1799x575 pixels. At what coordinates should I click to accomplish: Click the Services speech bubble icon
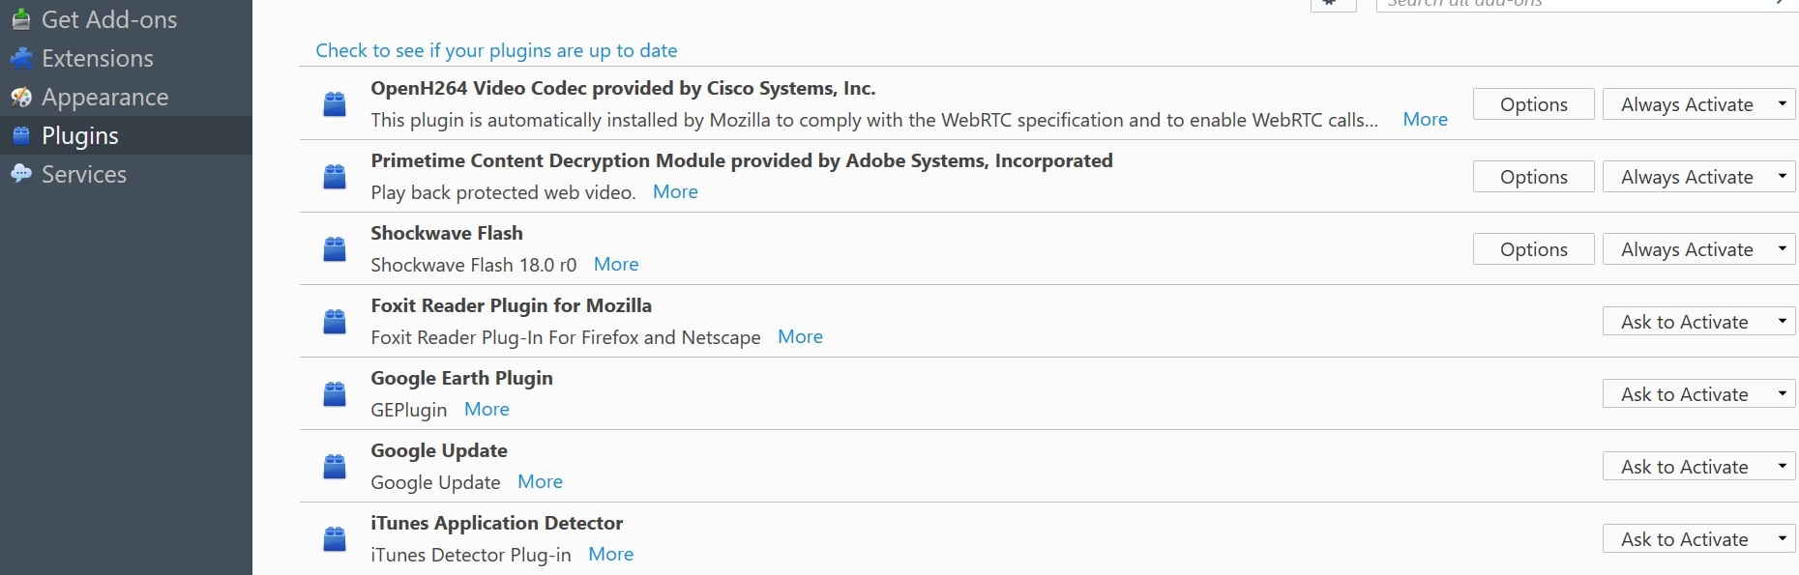point(21,174)
